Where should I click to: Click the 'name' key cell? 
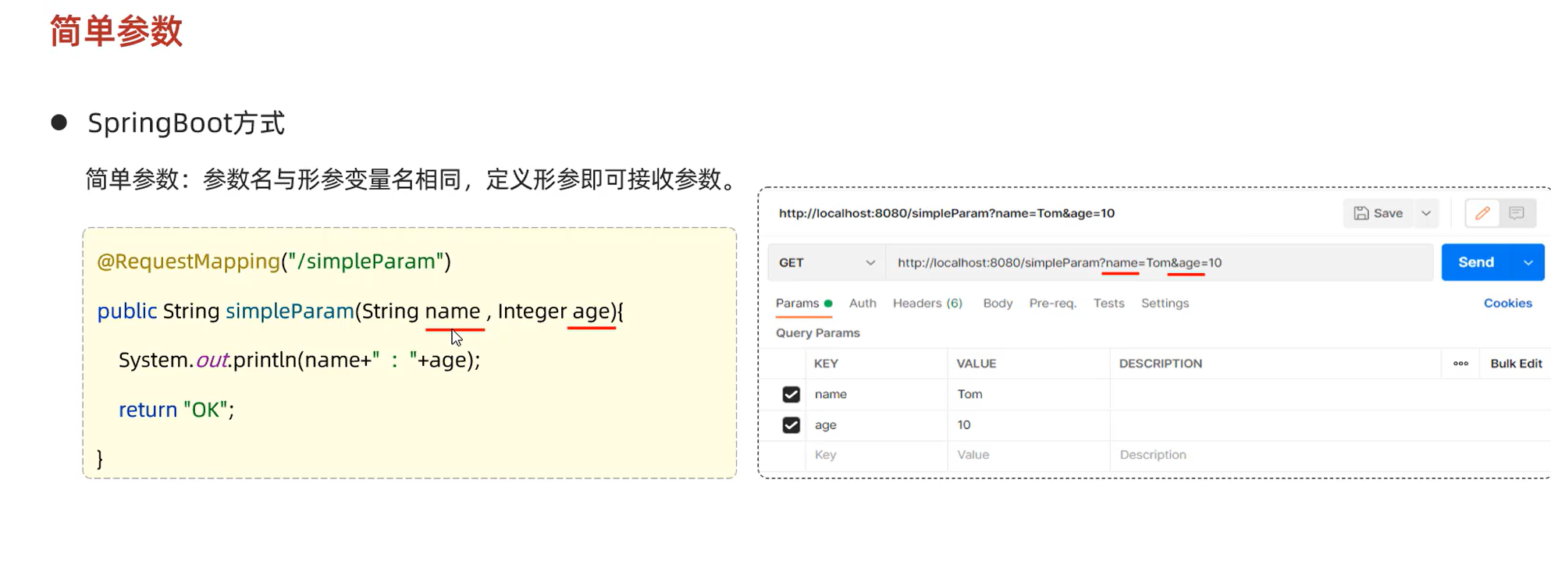(876, 395)
